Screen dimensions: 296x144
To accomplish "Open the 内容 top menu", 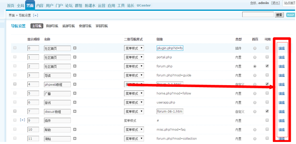I will point(40,6).
